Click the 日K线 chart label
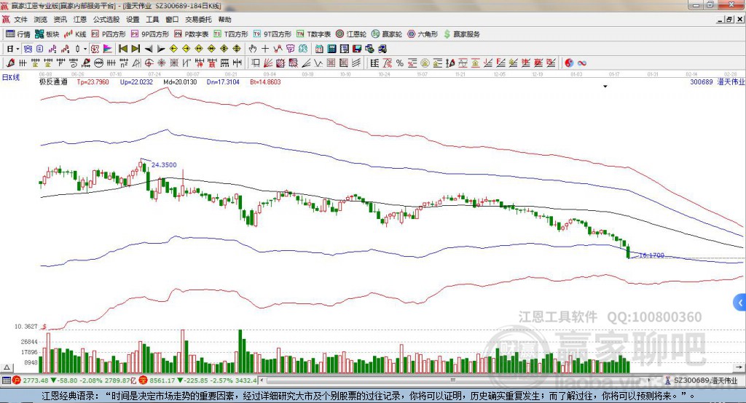Image resolution: width=746 pixels, height=403 pixels. [x=11, y=77]
